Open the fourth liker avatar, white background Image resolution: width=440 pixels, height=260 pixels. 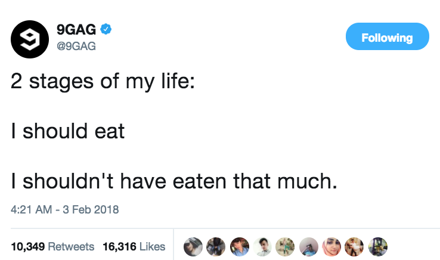262,246
